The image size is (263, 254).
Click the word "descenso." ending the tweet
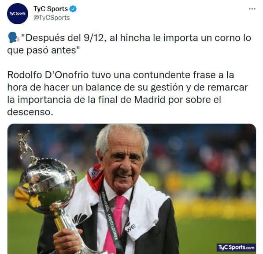click(x=30, y=112)
